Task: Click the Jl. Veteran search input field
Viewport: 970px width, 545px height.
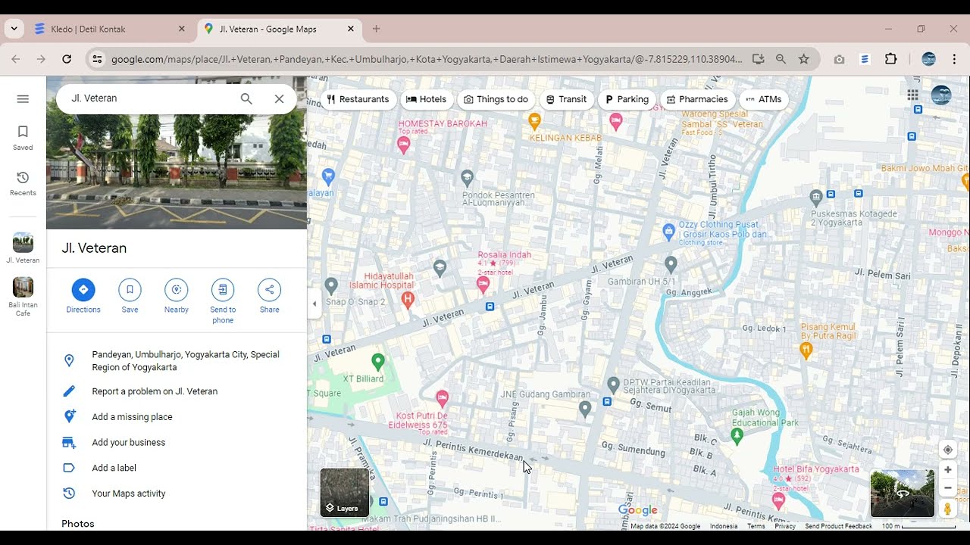Action: (148, 98)
